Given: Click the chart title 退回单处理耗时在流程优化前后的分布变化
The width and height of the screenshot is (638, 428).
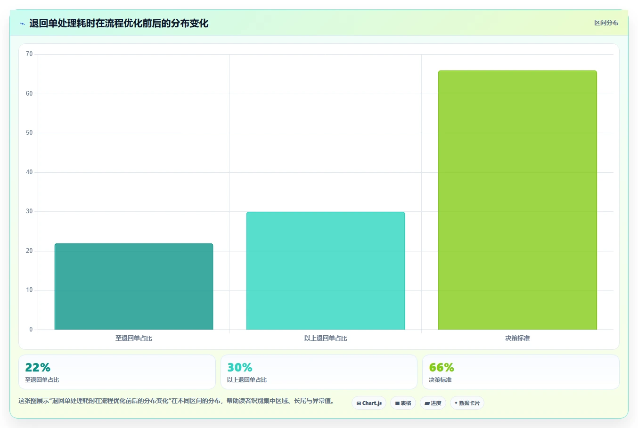Looking at the screenshot, I should pos(119,23).
